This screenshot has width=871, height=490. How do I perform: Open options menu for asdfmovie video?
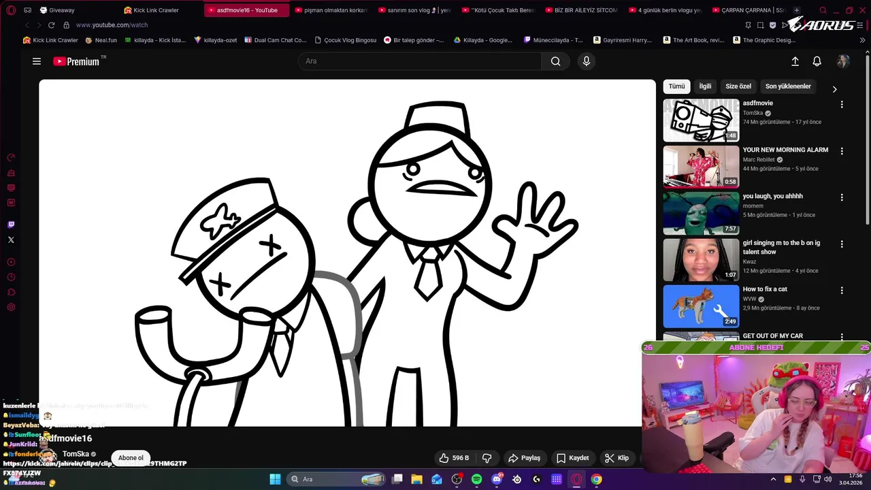(842, 105)
